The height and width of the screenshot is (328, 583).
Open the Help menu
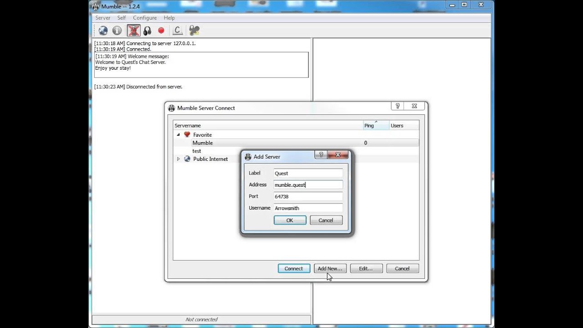pos(169,18)
